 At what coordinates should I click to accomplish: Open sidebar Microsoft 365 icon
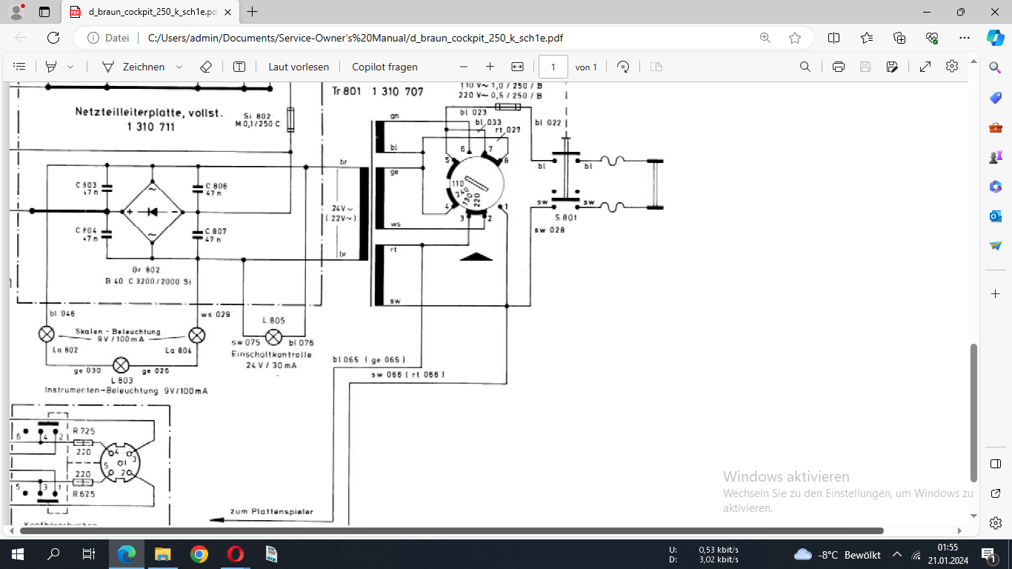click(x=995, y=187)
